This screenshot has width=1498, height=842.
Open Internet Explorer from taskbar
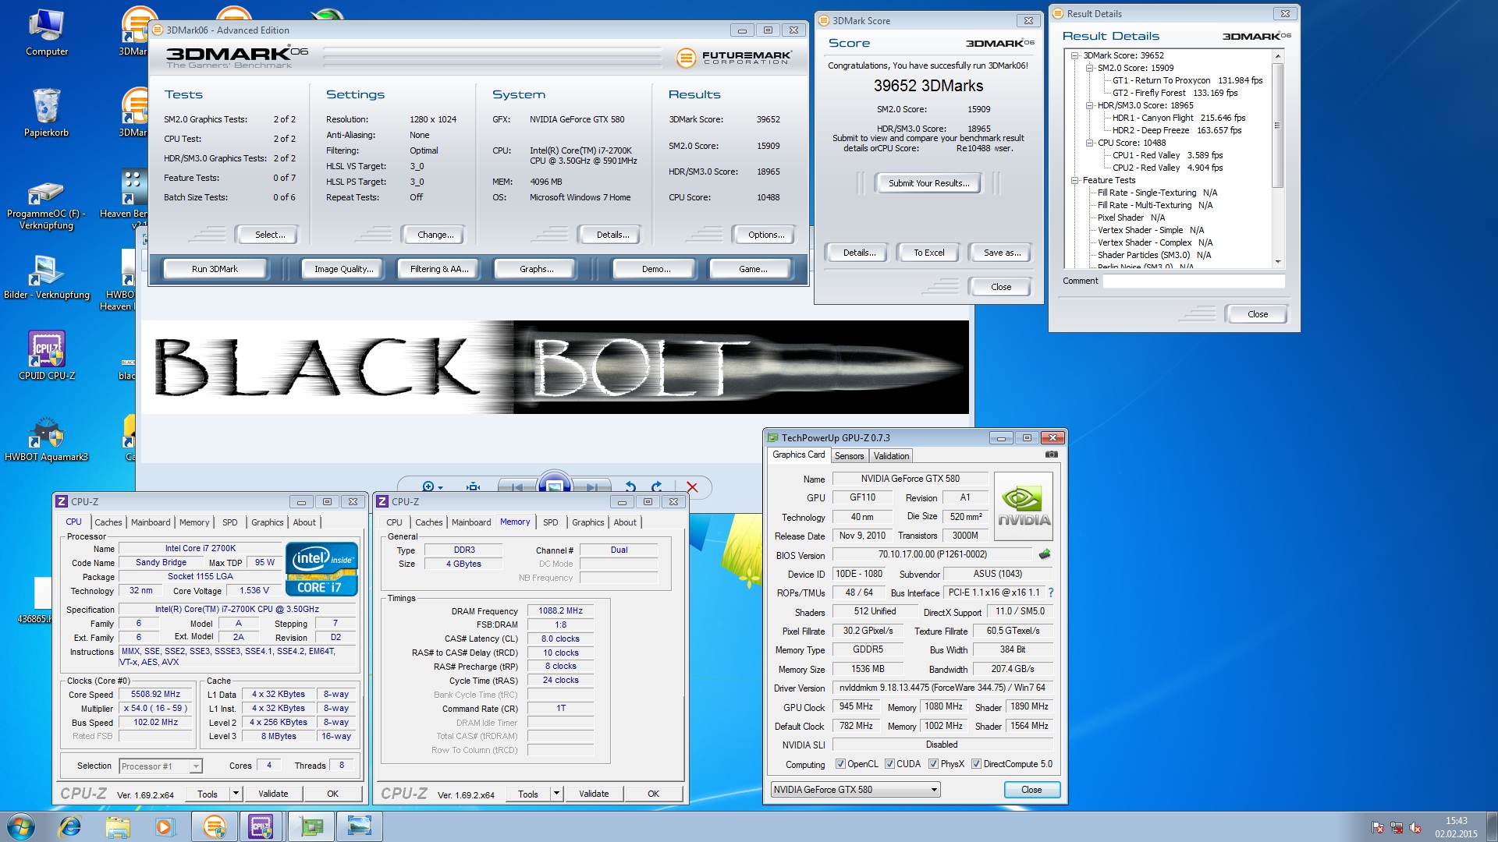point(70,826)
